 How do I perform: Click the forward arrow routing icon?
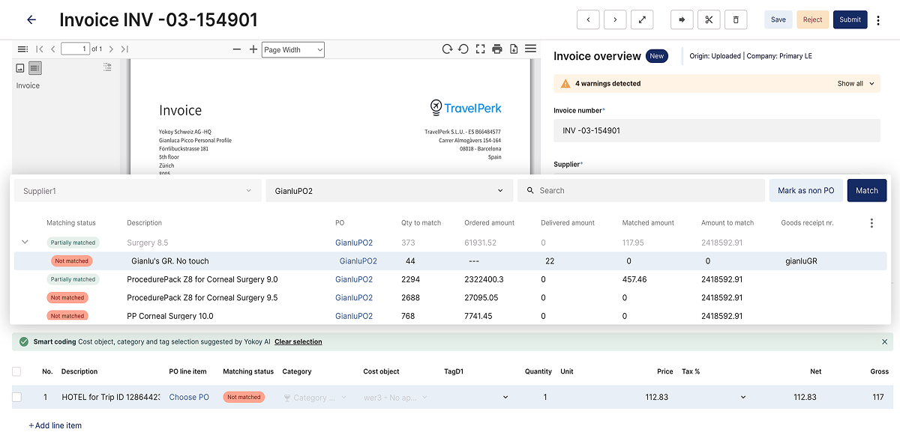[681, 19]
